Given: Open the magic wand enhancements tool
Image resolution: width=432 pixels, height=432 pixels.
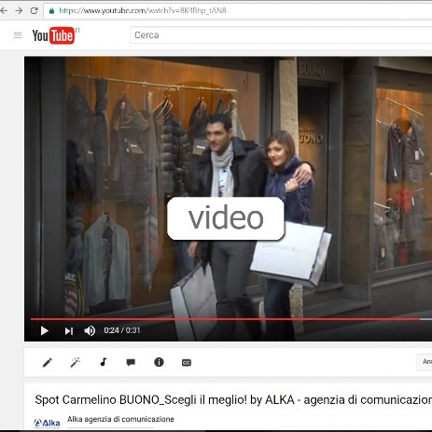Looking at the screenshot, I should coord(75,362).
